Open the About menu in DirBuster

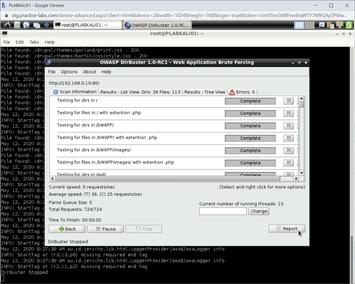click(x=89, y=72)
